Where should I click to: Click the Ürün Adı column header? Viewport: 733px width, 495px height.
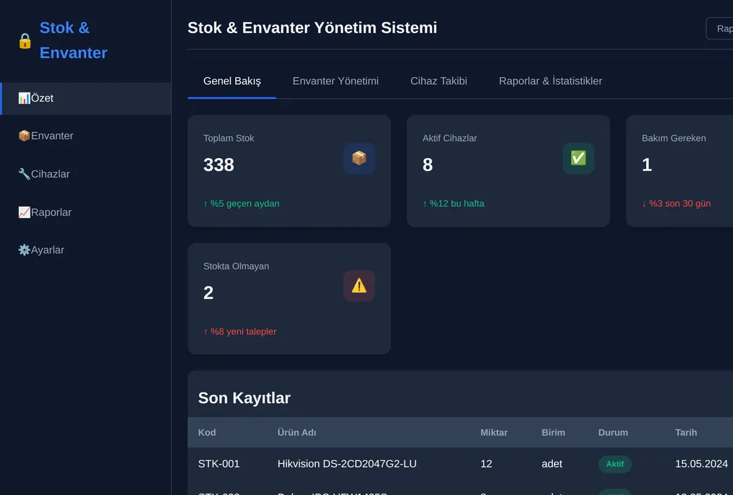[297, 433]
